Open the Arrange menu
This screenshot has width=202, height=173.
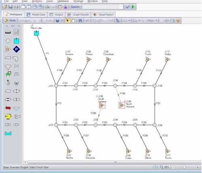(78, 1)
